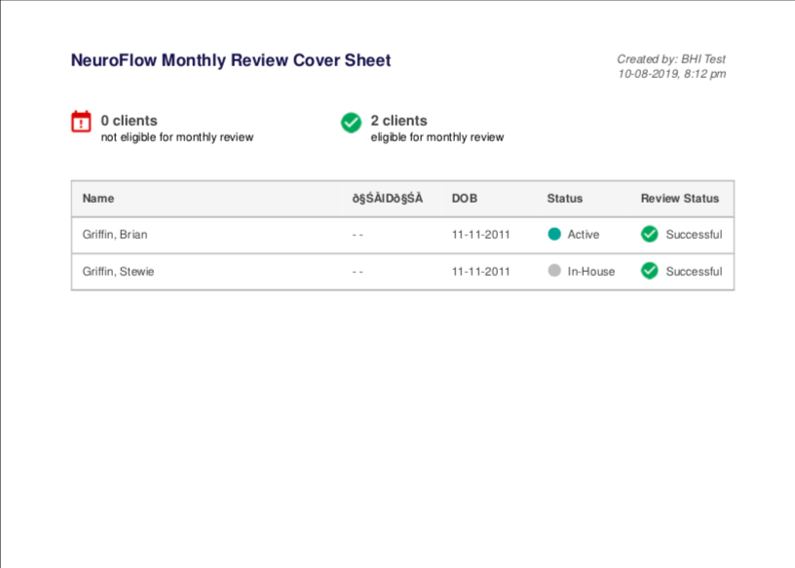This screenshot has width=795, height=568.
Task: Select the DOB column header
Action: coord(465,199)
